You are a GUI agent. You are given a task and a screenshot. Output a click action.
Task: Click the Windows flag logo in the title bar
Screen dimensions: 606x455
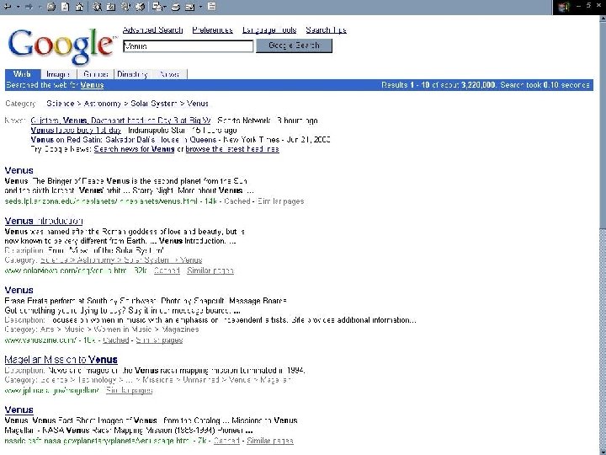[x=563, y=7]
